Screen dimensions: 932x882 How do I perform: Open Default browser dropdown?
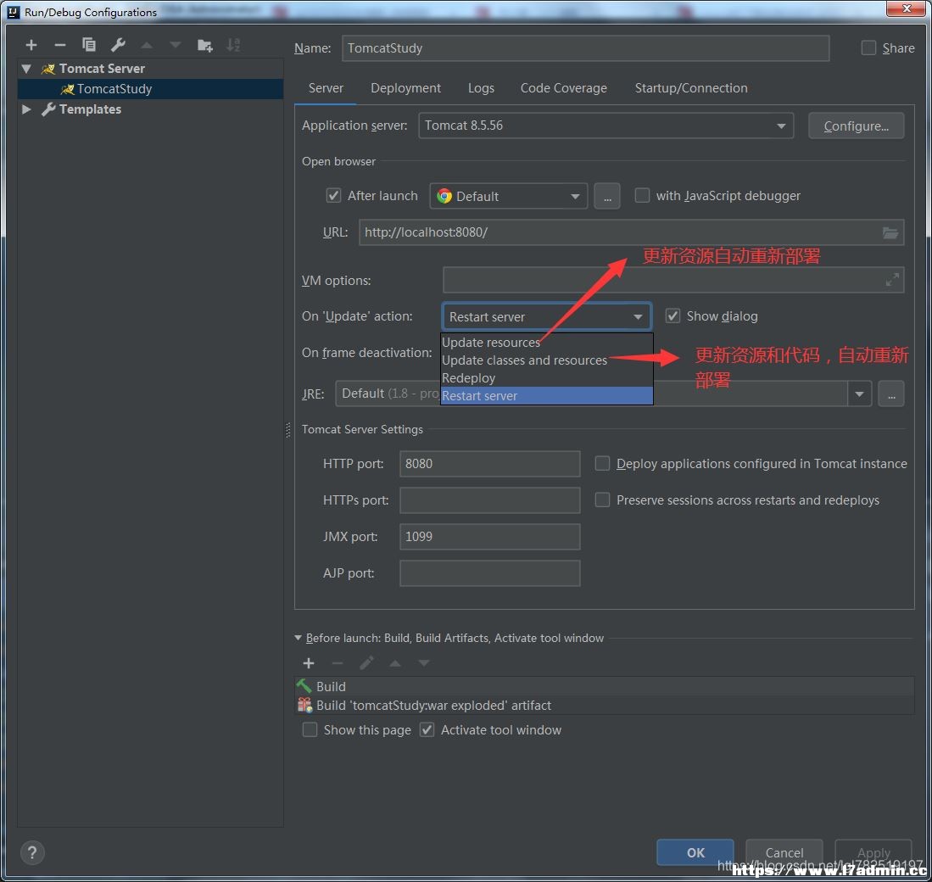click(x=508, y=196)
